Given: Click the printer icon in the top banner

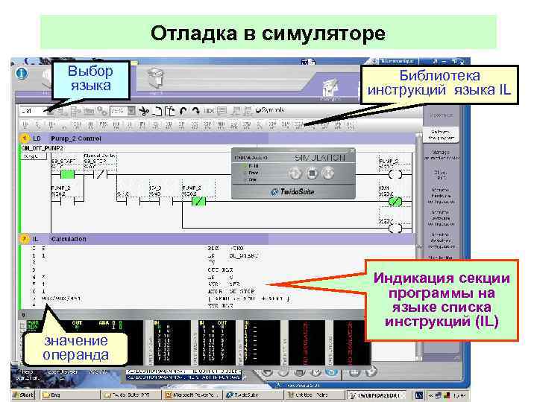Looking at the screenshot, I should [156, 77].
